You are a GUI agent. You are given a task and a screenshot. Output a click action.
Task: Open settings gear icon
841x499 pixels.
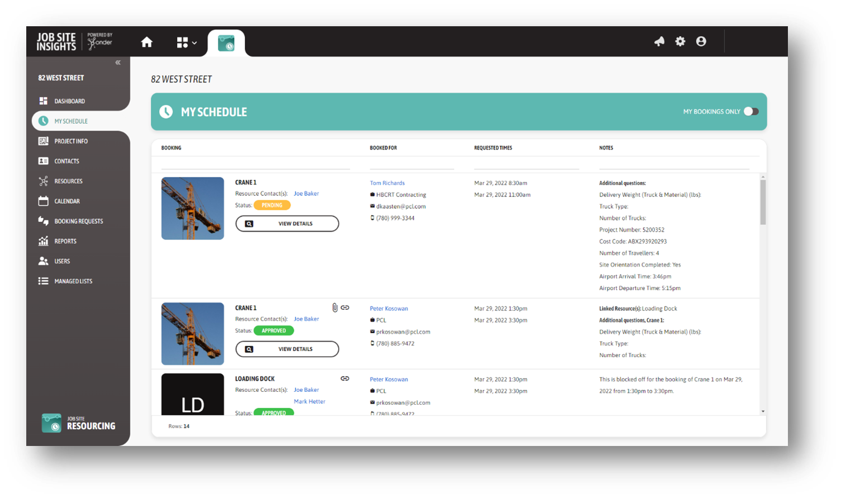(680, 41)
